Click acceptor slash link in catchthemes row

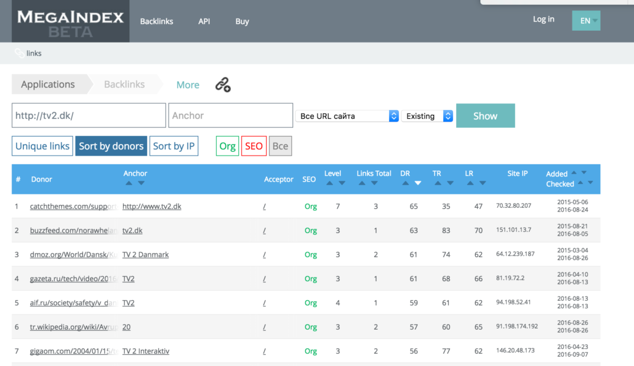click(265, 207)
